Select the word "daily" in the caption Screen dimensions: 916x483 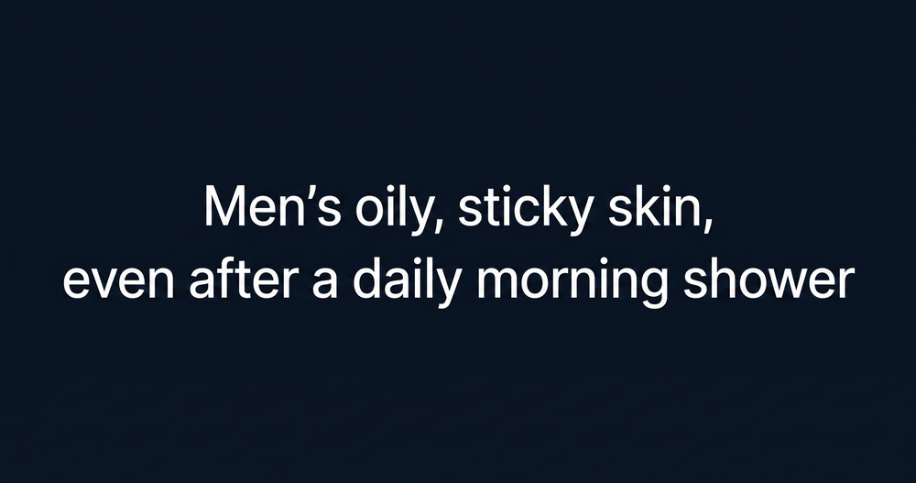point(408,282)
